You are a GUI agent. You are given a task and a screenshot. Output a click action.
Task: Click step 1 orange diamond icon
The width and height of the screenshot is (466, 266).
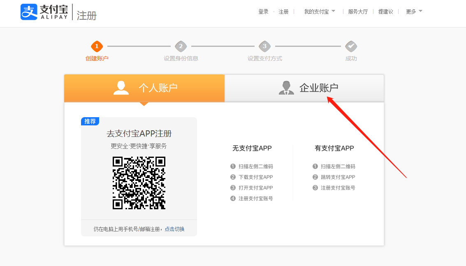97,46
